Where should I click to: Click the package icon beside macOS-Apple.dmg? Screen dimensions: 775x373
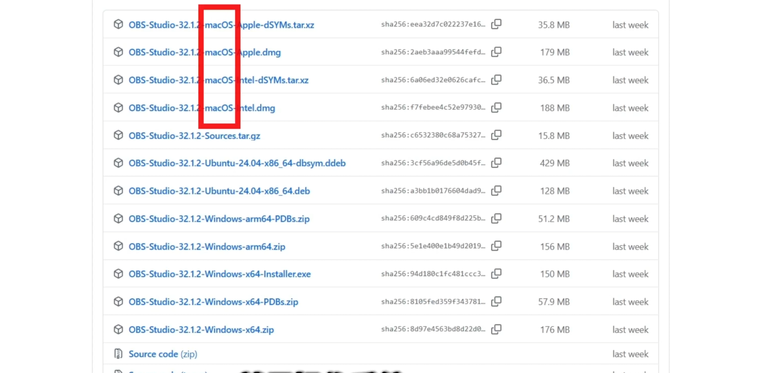coord(119,52)
